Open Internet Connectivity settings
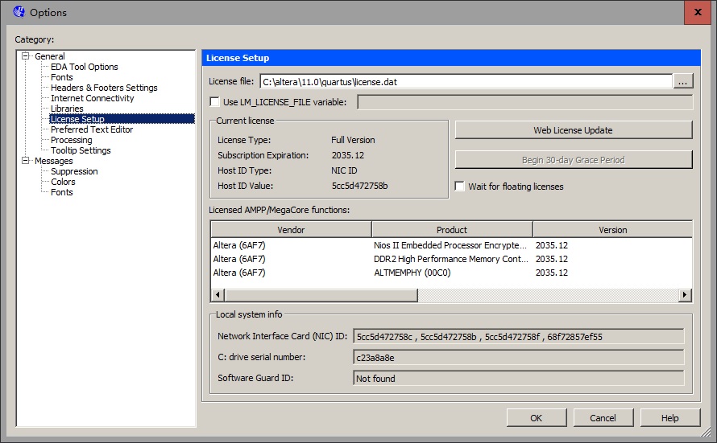717x443 pixels. point(92,98)
